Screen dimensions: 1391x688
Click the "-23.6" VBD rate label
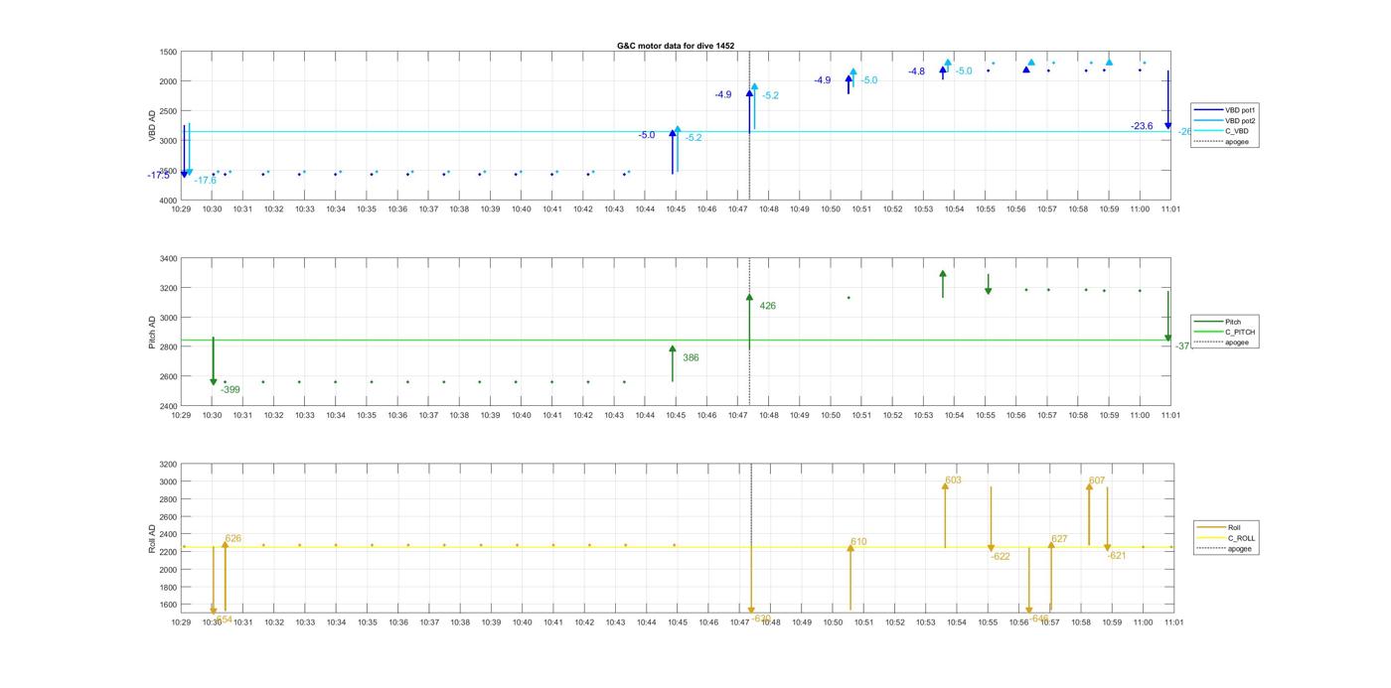tap(1142, 126)
